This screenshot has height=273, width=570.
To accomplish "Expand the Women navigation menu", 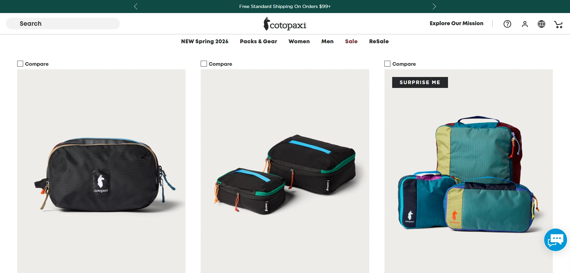I will pos(299,41).
